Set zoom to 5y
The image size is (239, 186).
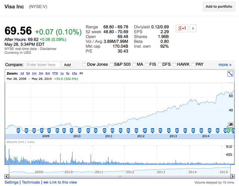click(68, 73)
